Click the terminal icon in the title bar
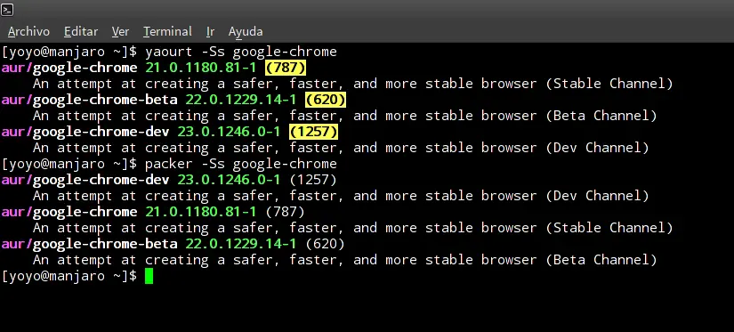The image size is (734, 332). (7, 10)
